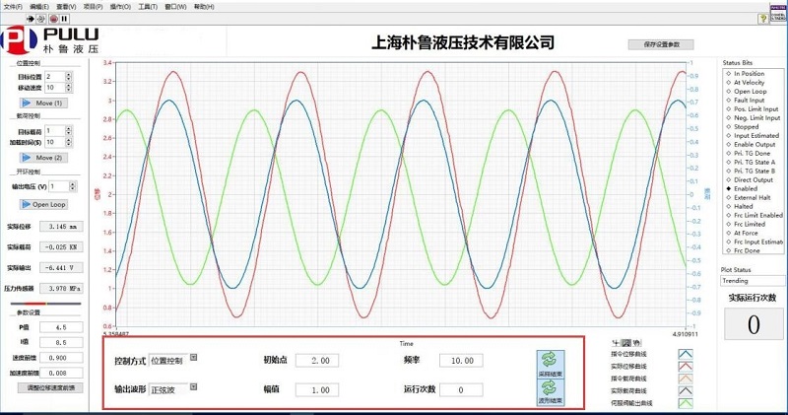Image resolution: width=788 pixels, height=415 pixels.
Task: Click the 采样结束 refresh icon button
Action: coord(550,364)
